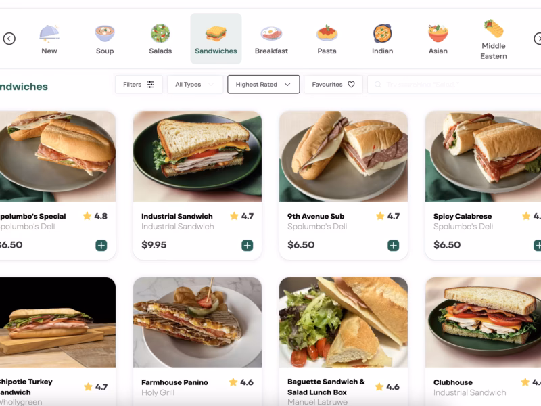Choose the Breakfast category icon
541x406 pixels.
[272, 33]
